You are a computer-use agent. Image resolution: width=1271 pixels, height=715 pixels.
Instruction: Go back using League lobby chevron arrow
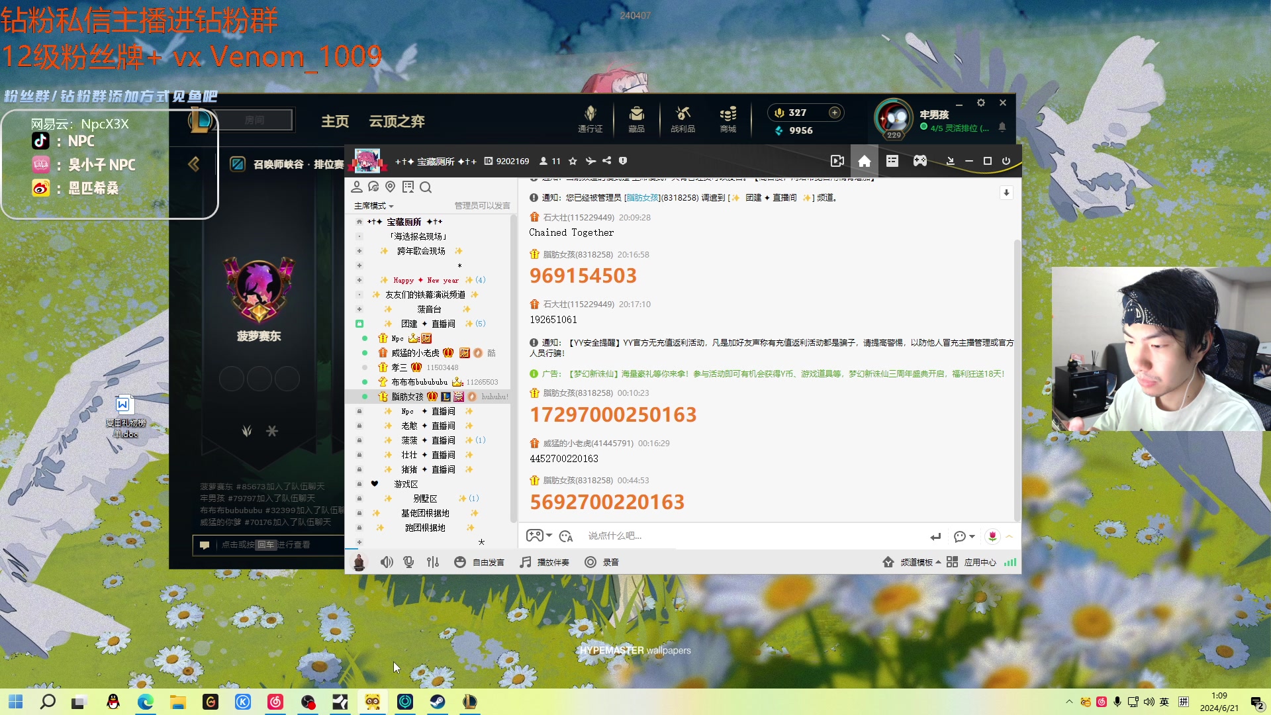tap(194, 164)
